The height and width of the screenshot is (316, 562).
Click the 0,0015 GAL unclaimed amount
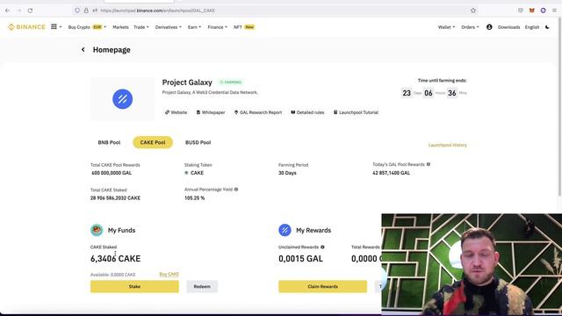pyautogui.click(x=300, y=259)
